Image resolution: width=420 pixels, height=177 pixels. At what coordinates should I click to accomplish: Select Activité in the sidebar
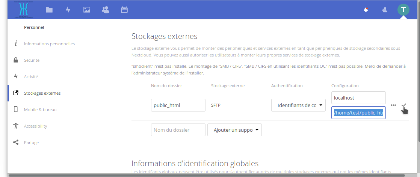pyautogui.click(x=31, y=77)
